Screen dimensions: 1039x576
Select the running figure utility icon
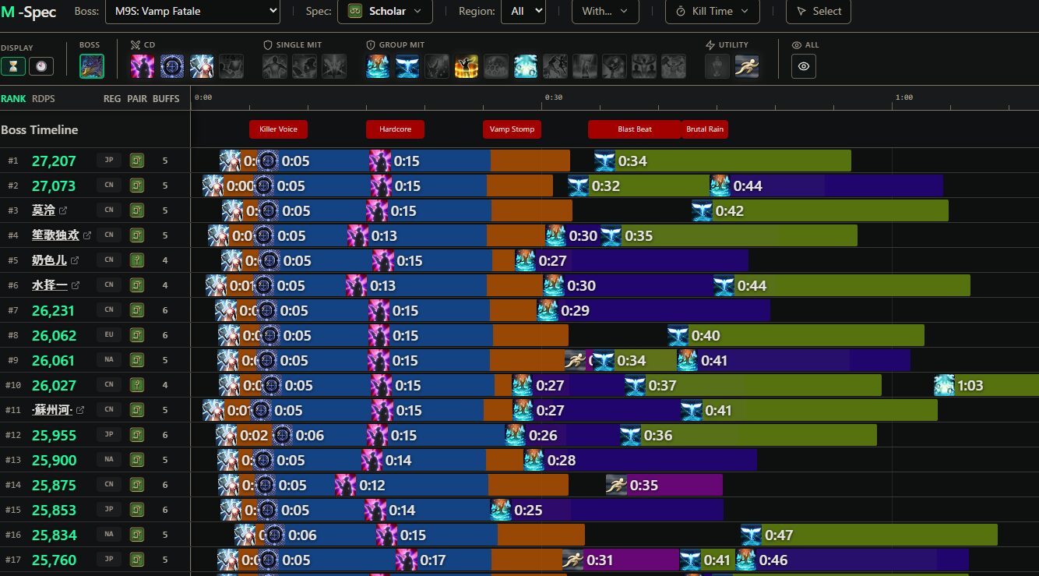point(747,66)
